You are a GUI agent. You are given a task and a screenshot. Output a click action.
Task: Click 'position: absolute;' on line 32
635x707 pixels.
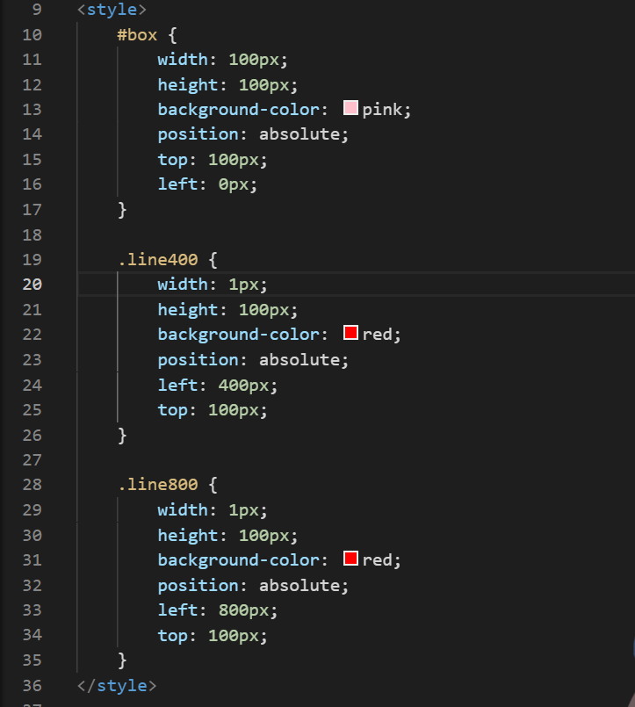(253, 585)
